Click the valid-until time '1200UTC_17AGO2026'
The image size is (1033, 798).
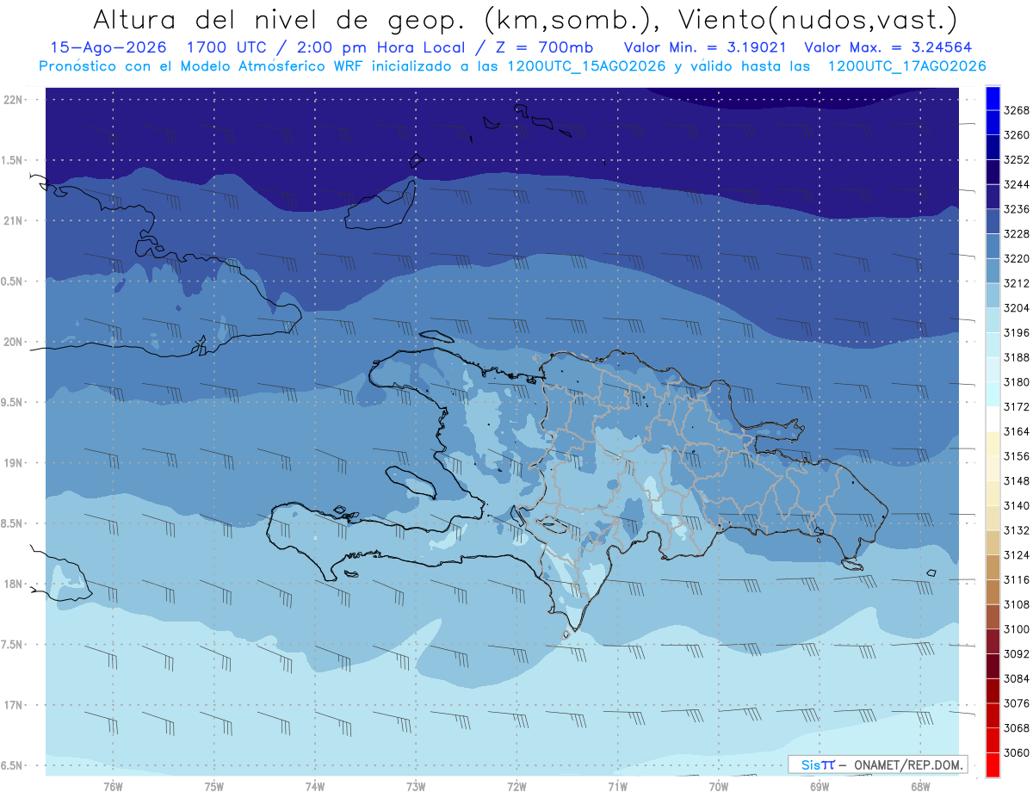click(x=906, y=66)
